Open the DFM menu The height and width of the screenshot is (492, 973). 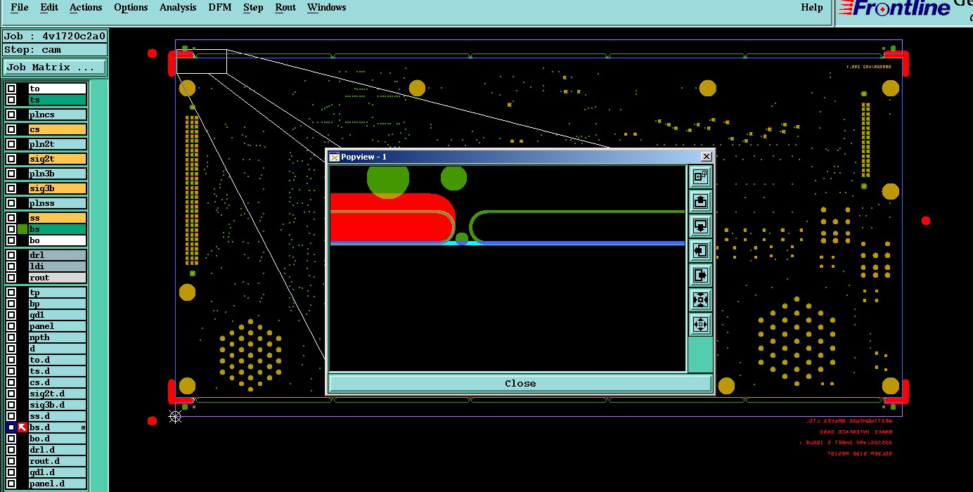point(220,8)
